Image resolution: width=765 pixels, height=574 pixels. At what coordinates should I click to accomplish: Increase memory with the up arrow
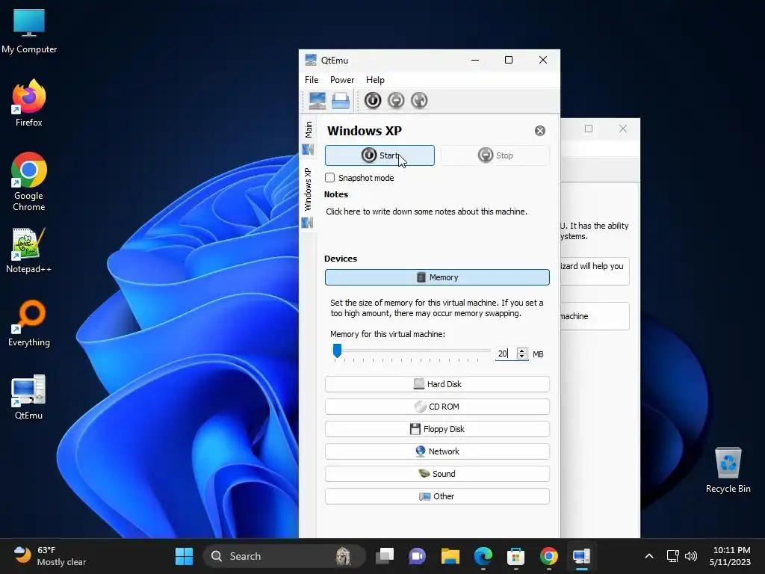[522, 351]
